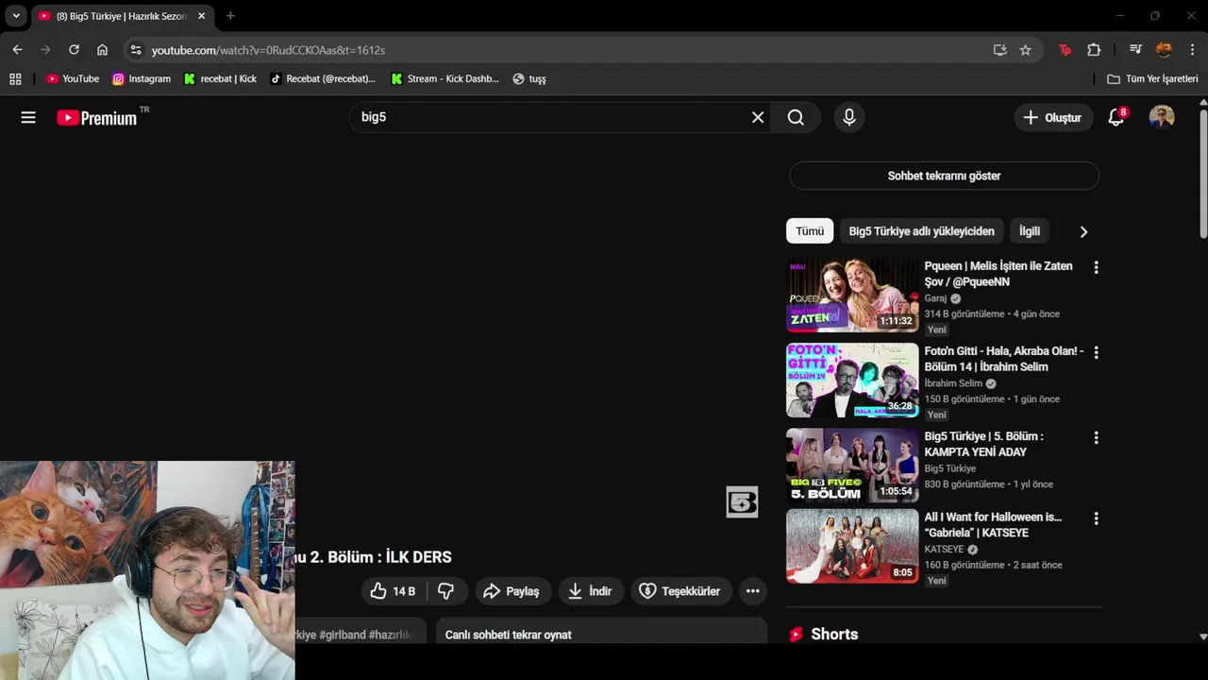Open Foto'n Gitti Bölüm 14 thumbnail
The height and width of the screenshot is (680, 1208).
(x=852, y=380)
